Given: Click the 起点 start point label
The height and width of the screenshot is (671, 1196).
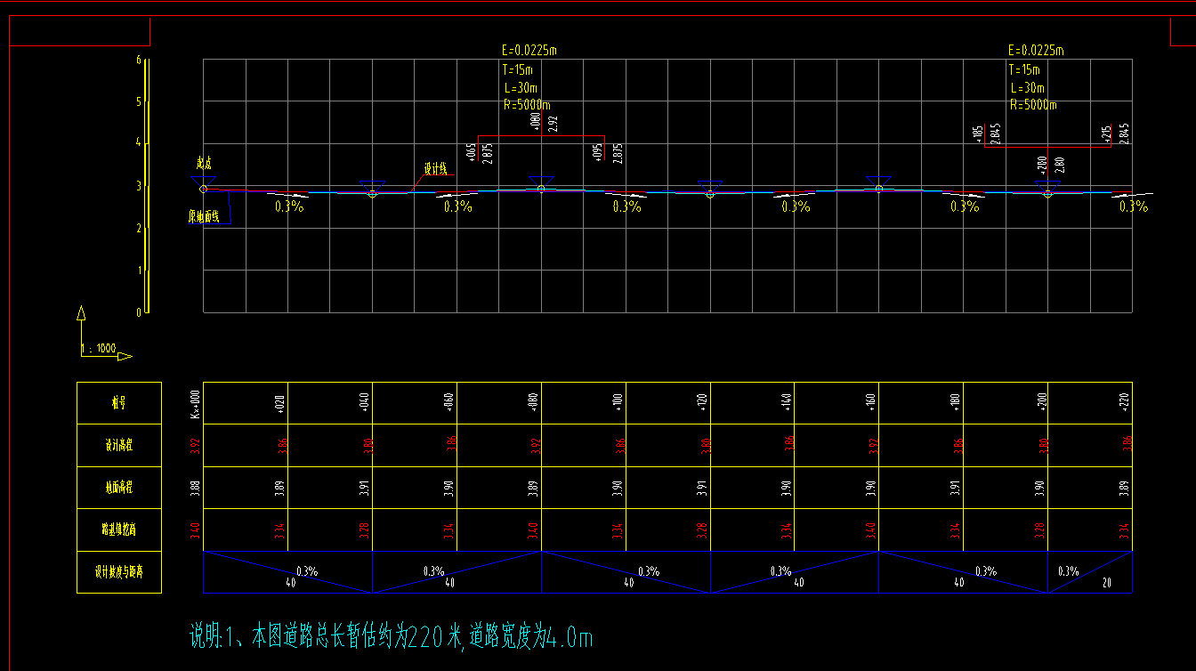Looking at the screenshot, I should click(204, 164).
